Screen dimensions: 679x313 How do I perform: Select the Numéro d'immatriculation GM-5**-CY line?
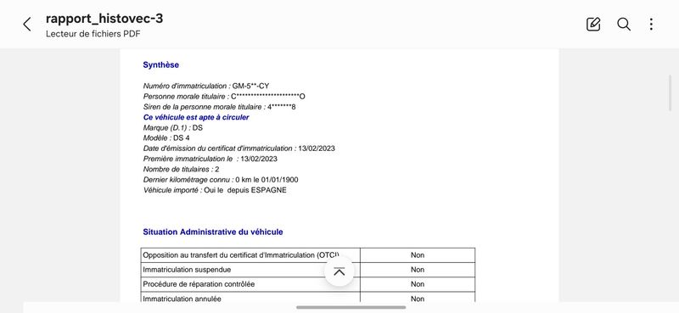206,87
